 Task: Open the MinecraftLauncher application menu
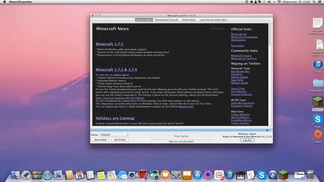pos(20,2)
